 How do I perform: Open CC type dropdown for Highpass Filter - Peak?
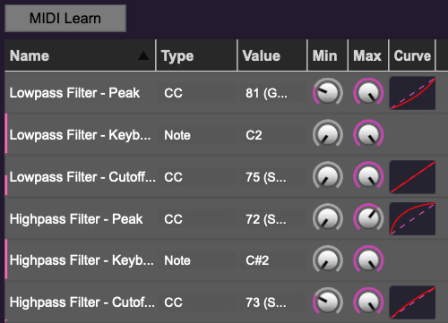(196, 219)
